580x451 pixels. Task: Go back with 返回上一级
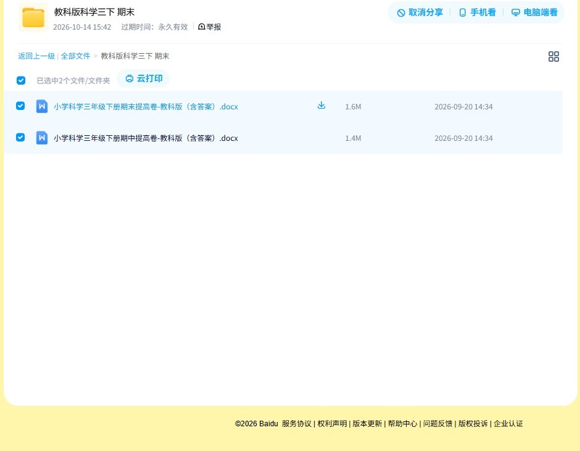pyautogui.click(x=36, y=56)
